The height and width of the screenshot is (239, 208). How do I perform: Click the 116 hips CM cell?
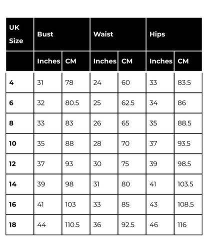(188, 224)
